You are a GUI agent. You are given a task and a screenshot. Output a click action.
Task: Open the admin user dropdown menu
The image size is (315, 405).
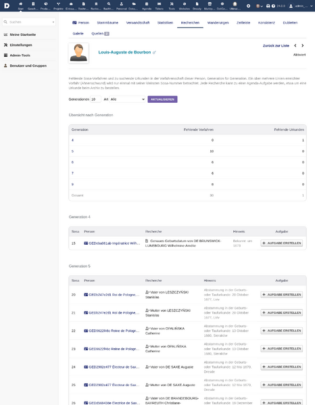pos(301,5)
